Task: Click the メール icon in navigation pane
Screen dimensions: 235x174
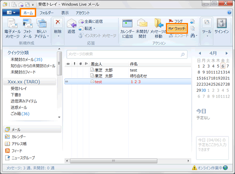Action: 8,129
